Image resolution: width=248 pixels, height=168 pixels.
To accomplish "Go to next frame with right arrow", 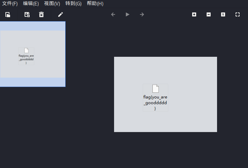I will [142, 14].
